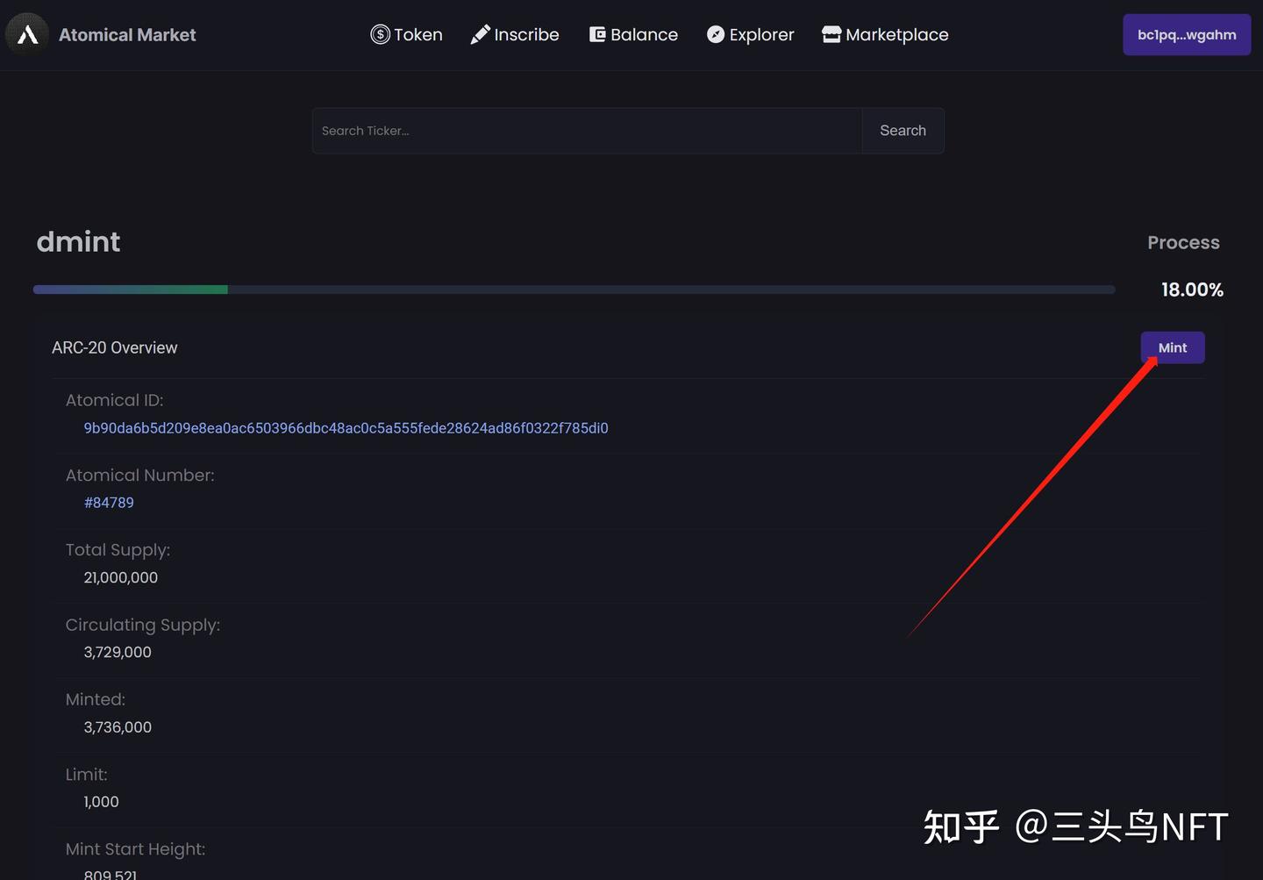Click the connected wallet address bc1pq...wgahm

pyautogui.click(x=1187, y=34)
